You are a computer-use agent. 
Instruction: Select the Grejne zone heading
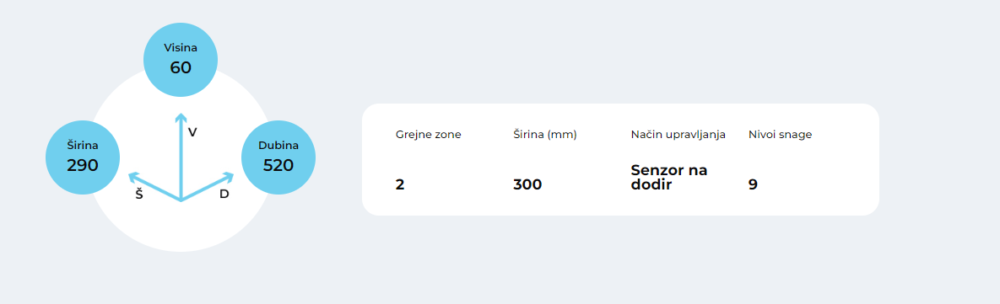(429, 135)
